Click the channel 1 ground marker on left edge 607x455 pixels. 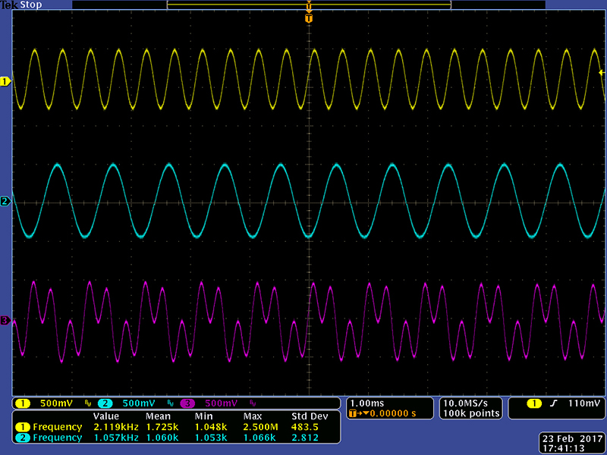5,81
